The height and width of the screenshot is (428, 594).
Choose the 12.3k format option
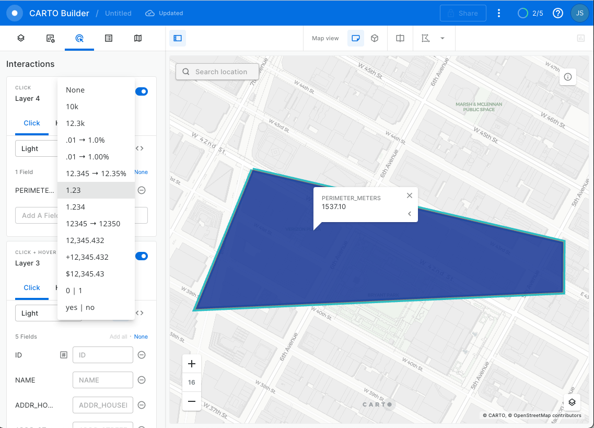pos(75,123)
